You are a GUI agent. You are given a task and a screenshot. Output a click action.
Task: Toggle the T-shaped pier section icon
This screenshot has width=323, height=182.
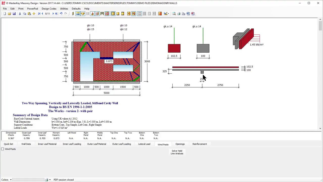[x=83, y=14]
